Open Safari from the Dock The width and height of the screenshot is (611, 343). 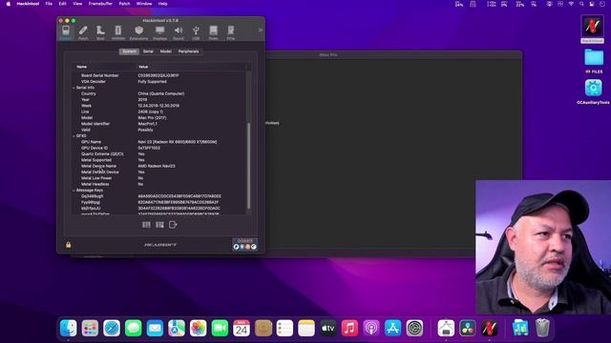112,329
